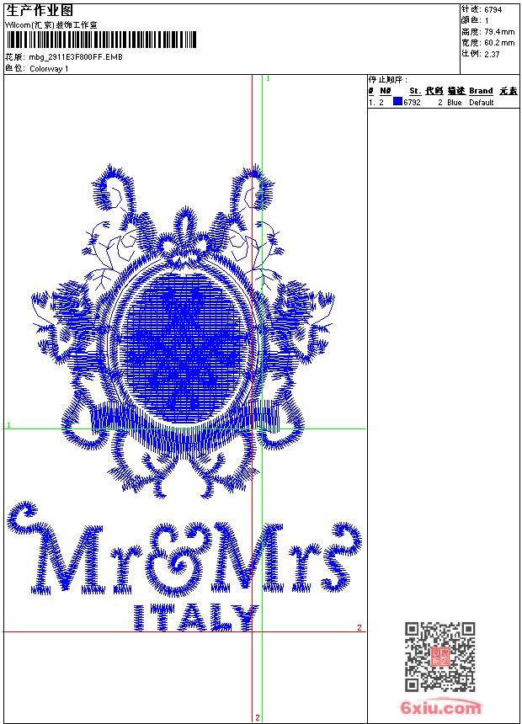Select the barcode under the studio name
This screenshot has height=724, width=522.
coord(101,40)
